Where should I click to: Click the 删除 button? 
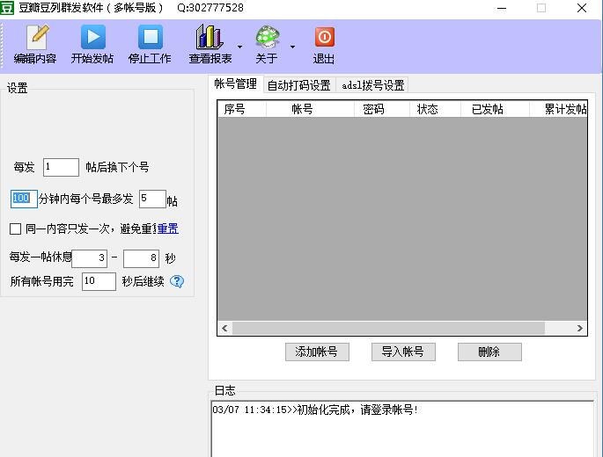tap(489, 352)
